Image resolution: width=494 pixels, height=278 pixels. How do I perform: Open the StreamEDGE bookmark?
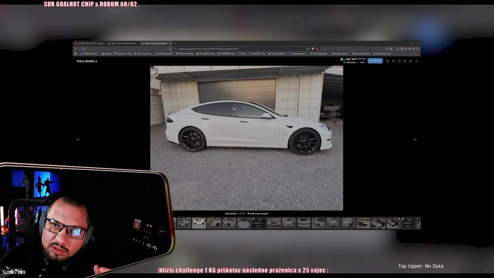(257, 54)
